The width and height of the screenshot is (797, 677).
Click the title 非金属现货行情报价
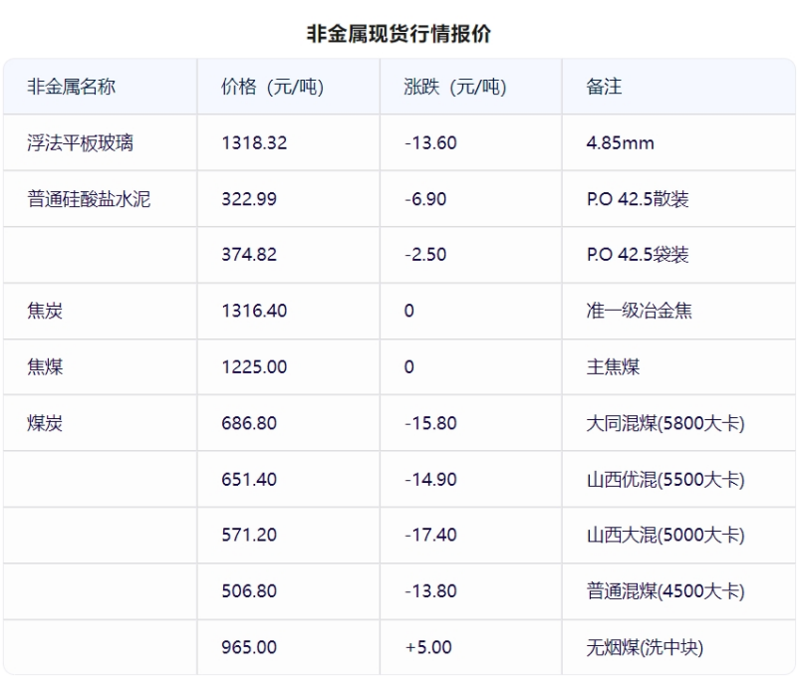[x=398, y=34]
